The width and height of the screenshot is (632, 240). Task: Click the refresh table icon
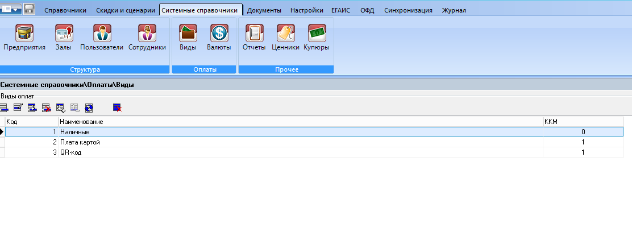pos(89,107)
